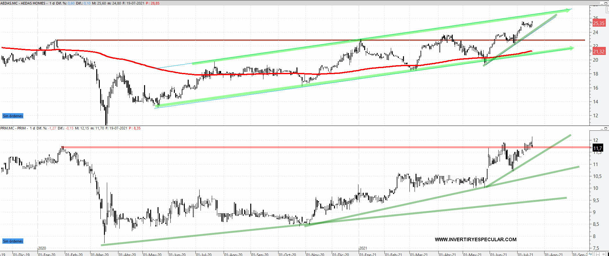Click the PRM.MC - PRIM chart title
609x256 pixels.
13,128
